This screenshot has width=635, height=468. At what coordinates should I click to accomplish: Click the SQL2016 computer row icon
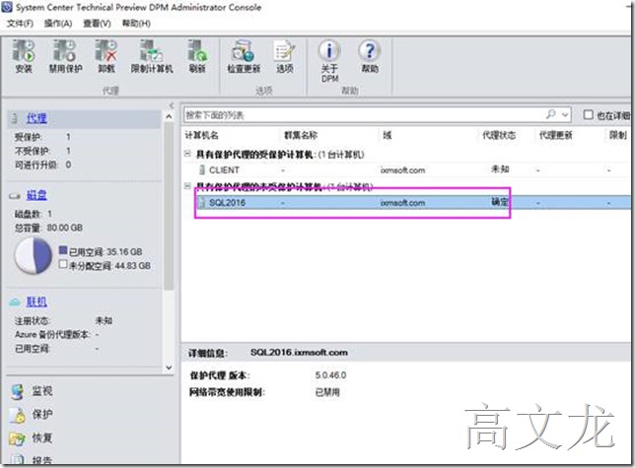point(202,202)
